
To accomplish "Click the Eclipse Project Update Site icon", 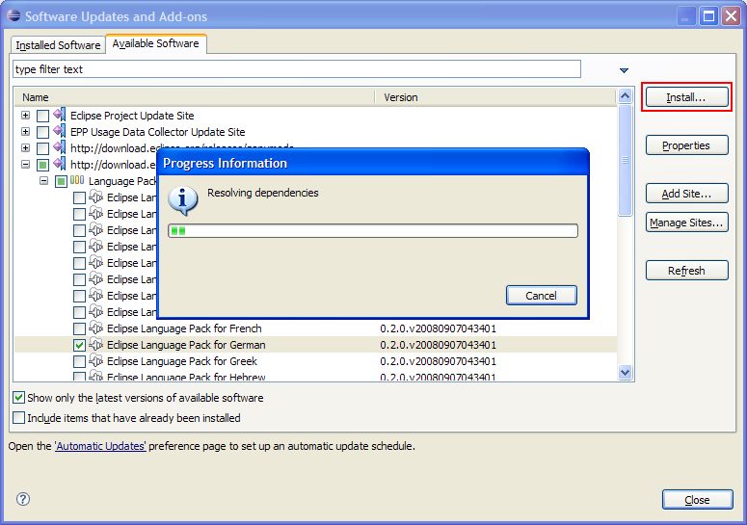I will click(x=60, y=115).
